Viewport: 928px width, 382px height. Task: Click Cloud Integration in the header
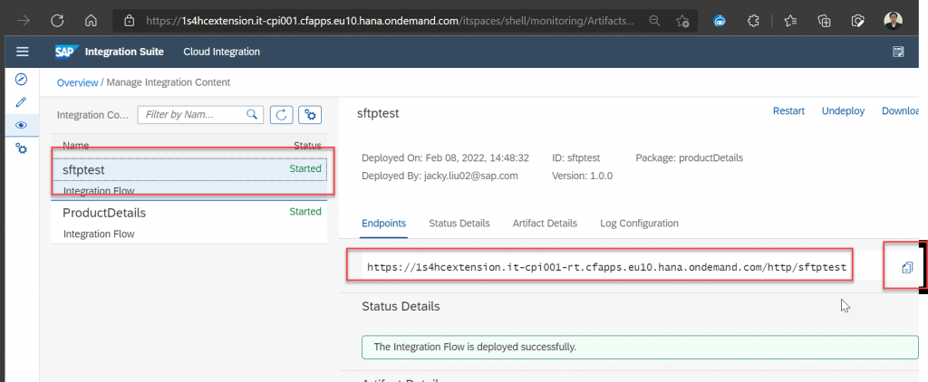coord(221,52)
